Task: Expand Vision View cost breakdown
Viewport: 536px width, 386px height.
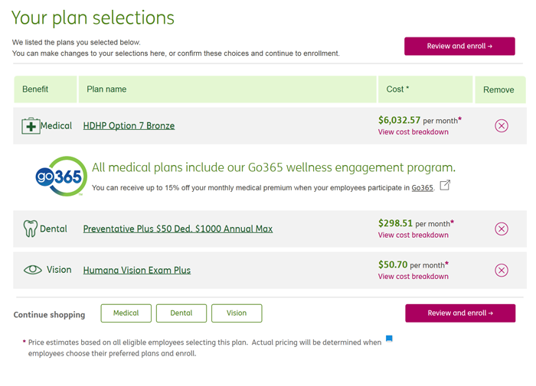Action: [x=413, y=277]
